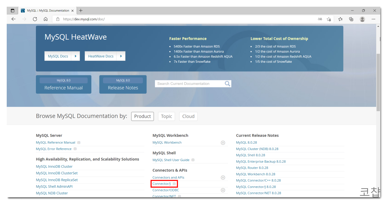Click the download icon beside MySQL Workbench
387x204 pixels.
coord(223,143)
